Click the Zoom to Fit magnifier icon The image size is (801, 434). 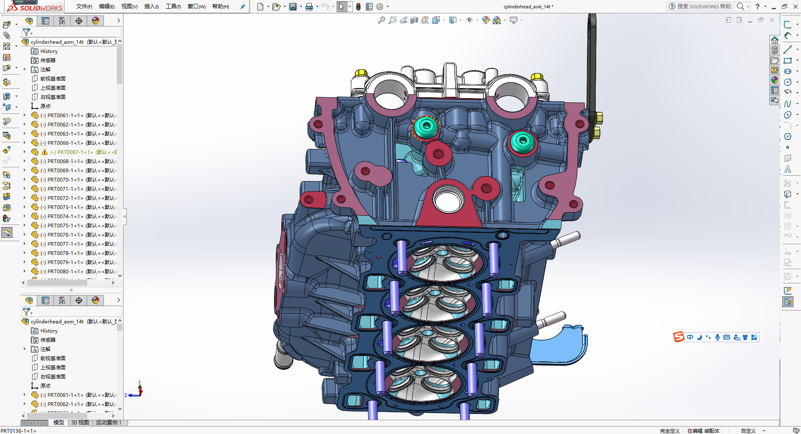pyautogui.click(x=381, y=20)
